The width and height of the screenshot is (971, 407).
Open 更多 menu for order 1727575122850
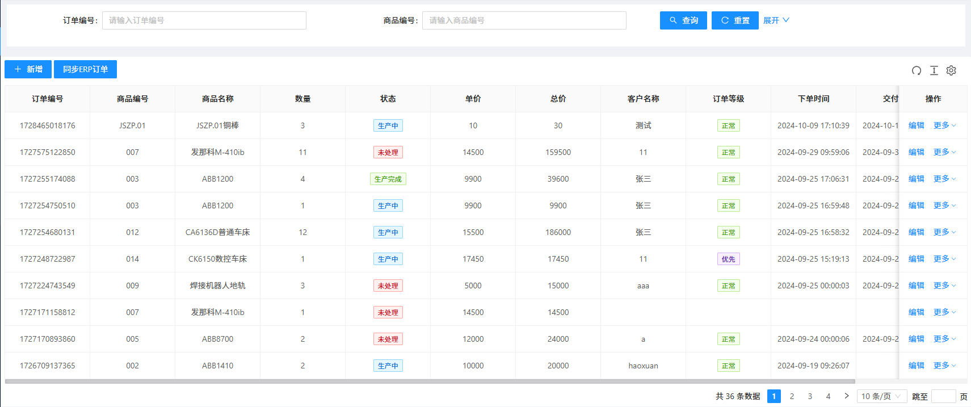(x=945, y=152)
